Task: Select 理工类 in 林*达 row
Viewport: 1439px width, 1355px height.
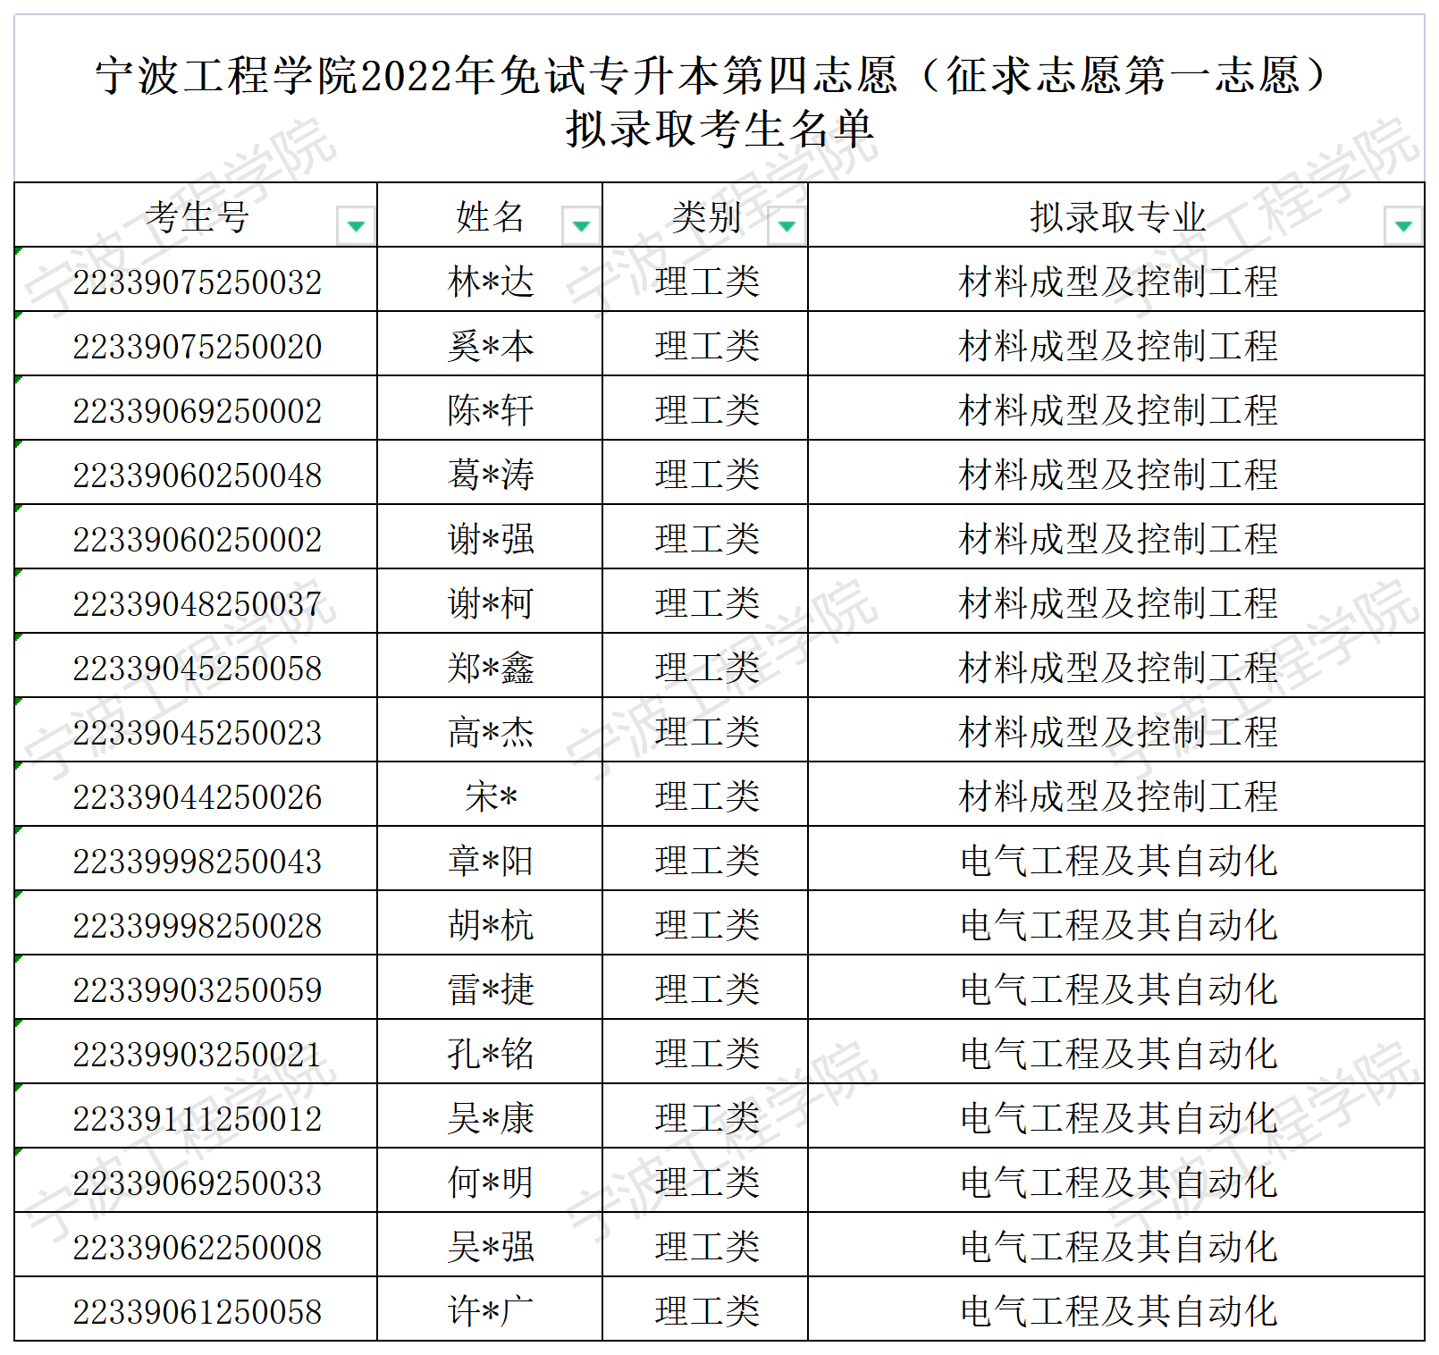Action: click(705, 280)
